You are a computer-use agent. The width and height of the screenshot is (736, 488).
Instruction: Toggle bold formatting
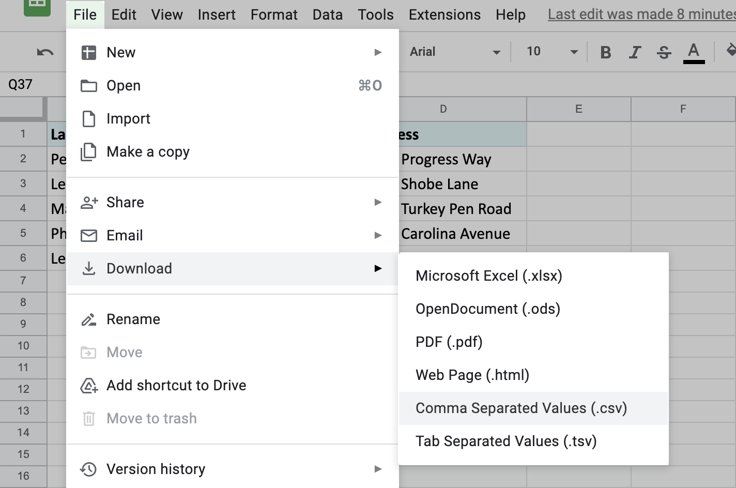coord(606,52)
